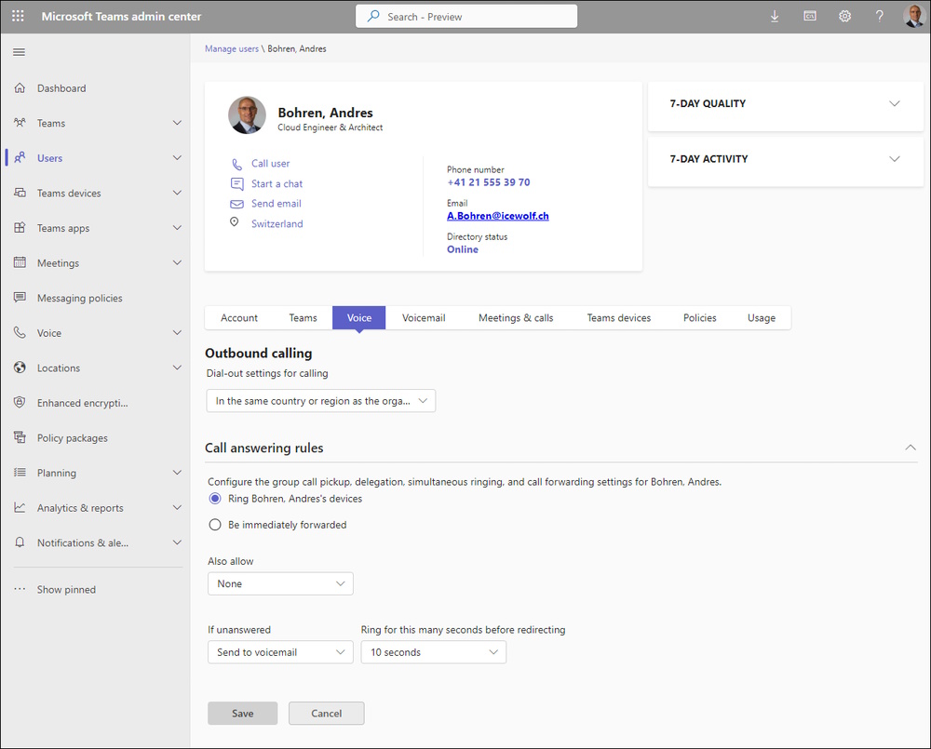Collapse the Call answering rules section
Viewport: 931px width, 749px height.
[911, 448]
